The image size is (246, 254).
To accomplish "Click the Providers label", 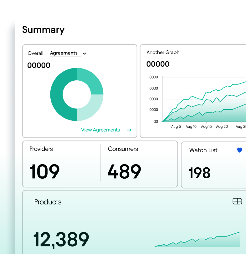I will click(41, 149).
